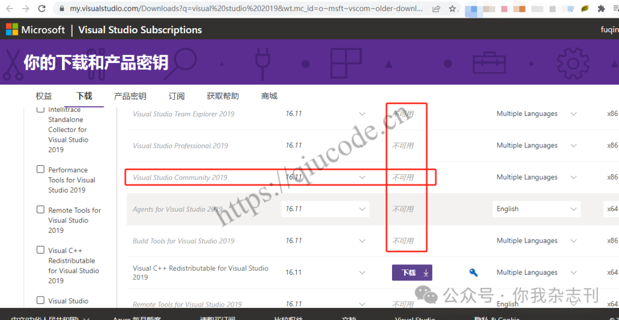Open version dropdown for Visual Studio Community 2019
Image resolution: width=619 pixels, height=320 pixels.
(326, 177)
